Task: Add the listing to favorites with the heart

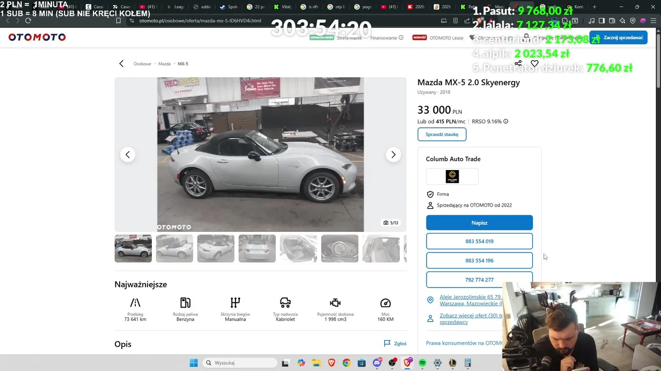Action: (x=534, y=63)
